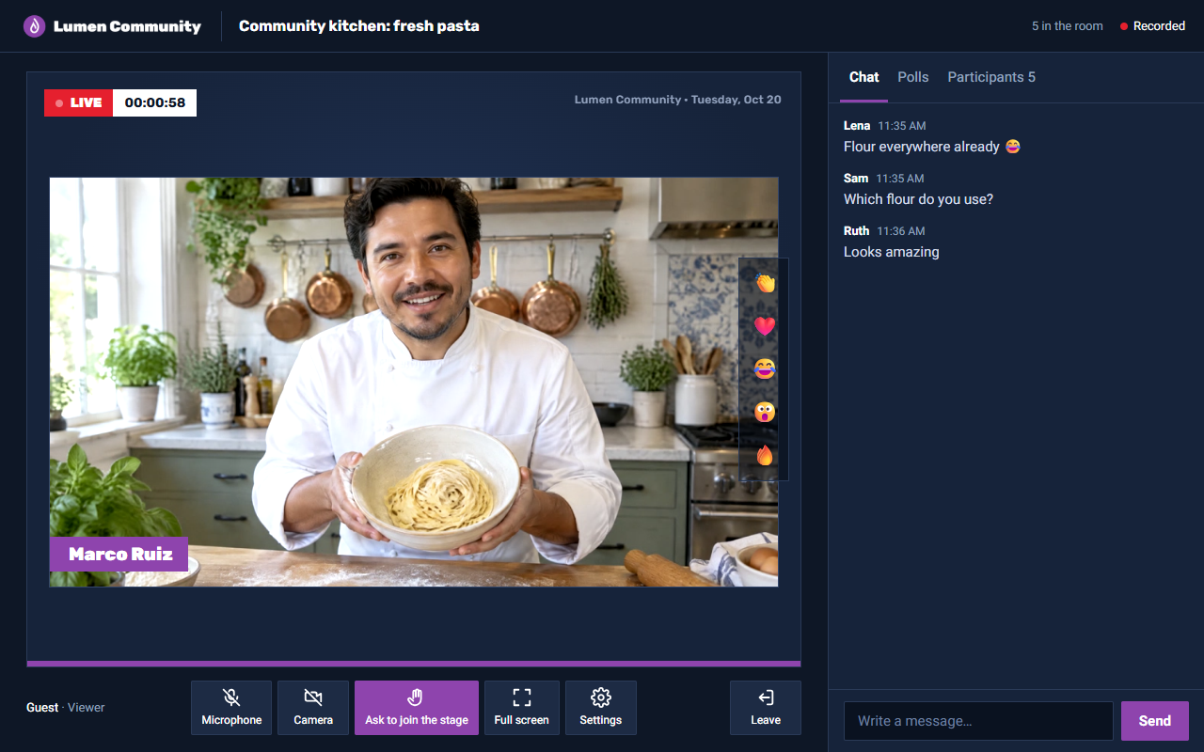
Task: Click the Send button
Action: click(x=1155, y=721)
